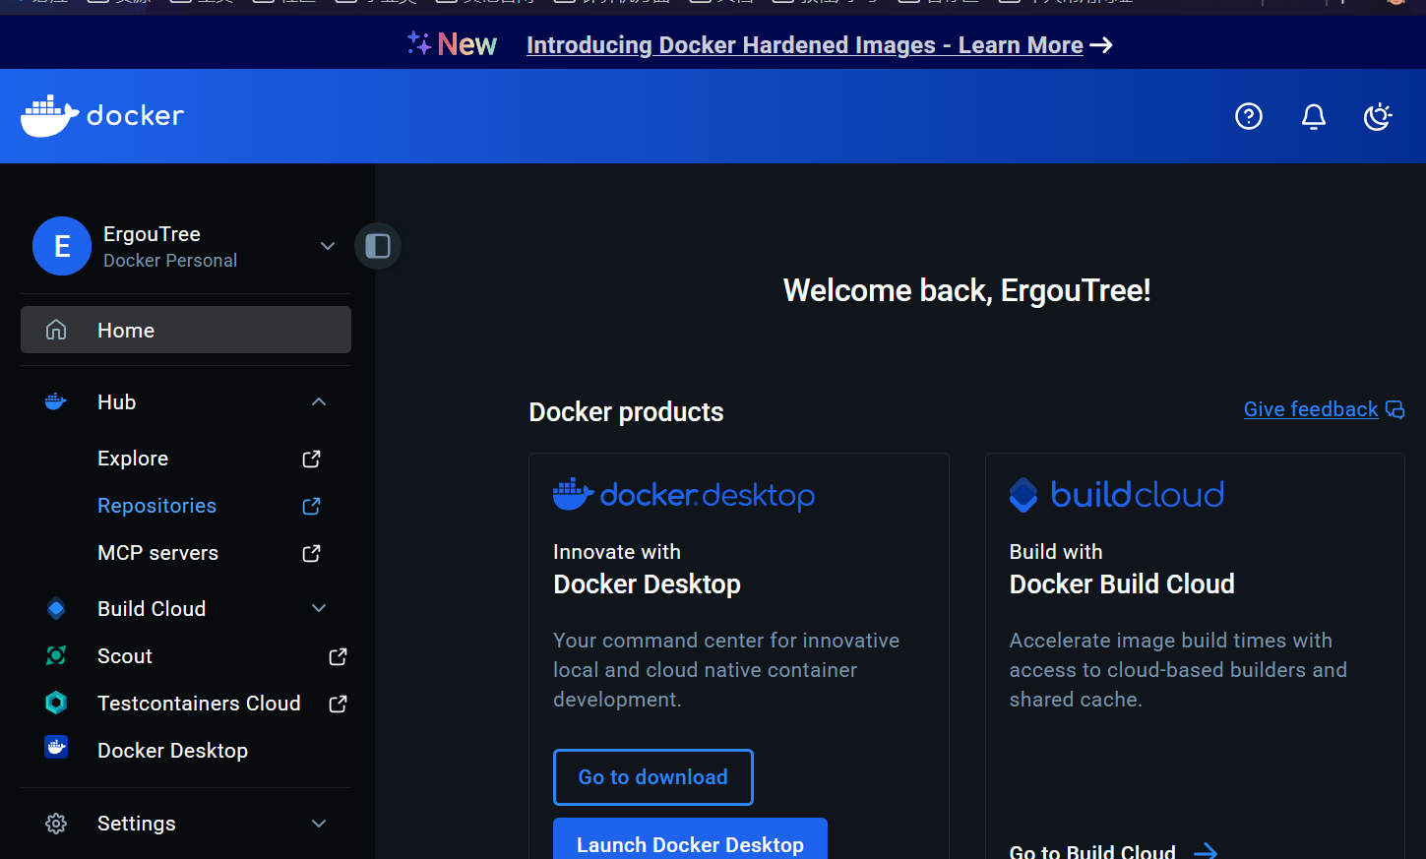Click the Docker whale logo in header

click(102, 116)
